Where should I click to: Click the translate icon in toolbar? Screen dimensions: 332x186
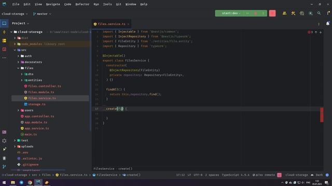point(302,13)
